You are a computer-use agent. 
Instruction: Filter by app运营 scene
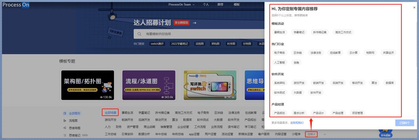click(194, 134)
